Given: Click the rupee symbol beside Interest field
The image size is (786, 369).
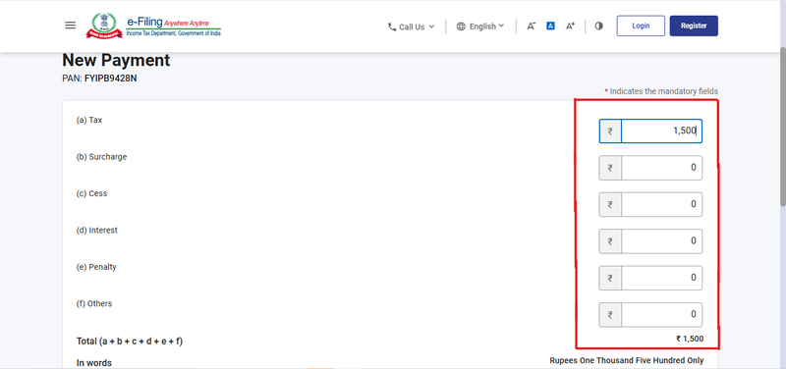Looking at the screenshot, I should click(610, 241).
